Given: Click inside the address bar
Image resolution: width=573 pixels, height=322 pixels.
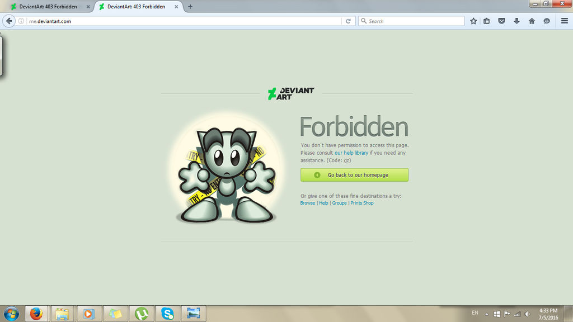Looking at the screenshot, I should click(x=168, y=21).
